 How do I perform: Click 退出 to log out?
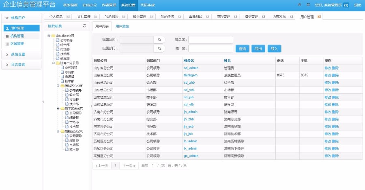coord(358,5)
